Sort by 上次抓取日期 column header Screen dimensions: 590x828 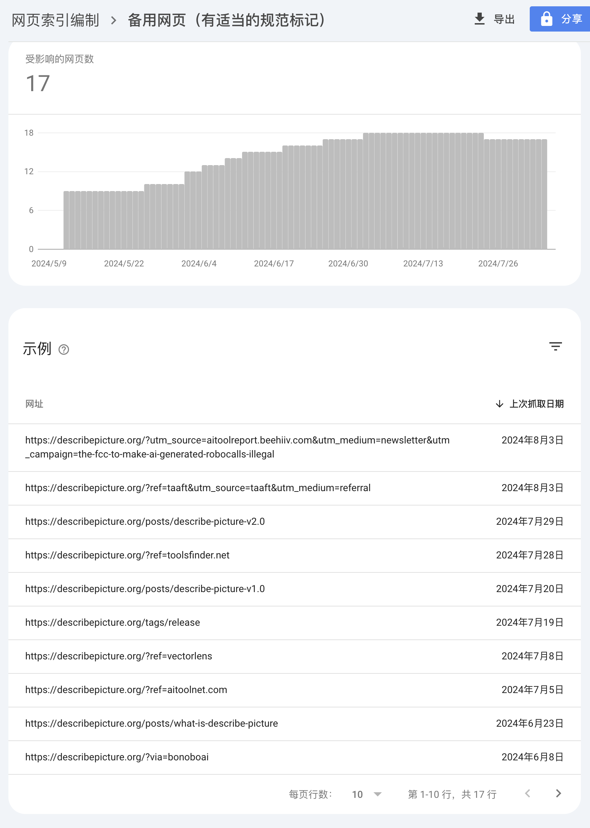[536, 404]
